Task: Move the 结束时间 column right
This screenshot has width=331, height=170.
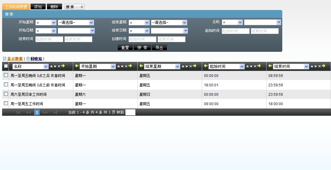Action: click(323, 66)
